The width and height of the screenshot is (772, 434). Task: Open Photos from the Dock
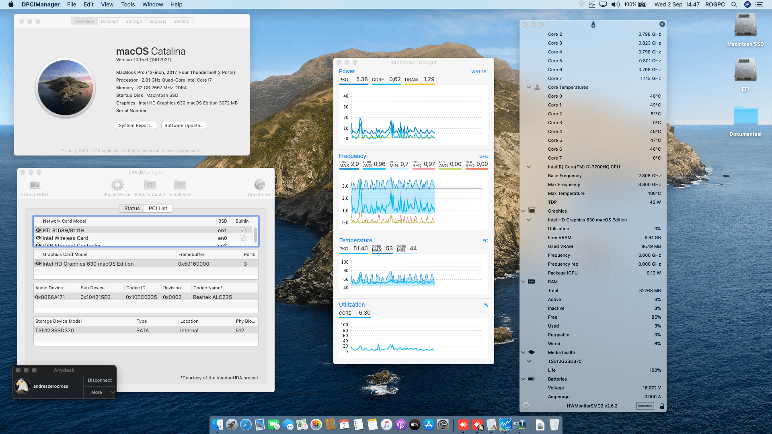coord(316,424)
